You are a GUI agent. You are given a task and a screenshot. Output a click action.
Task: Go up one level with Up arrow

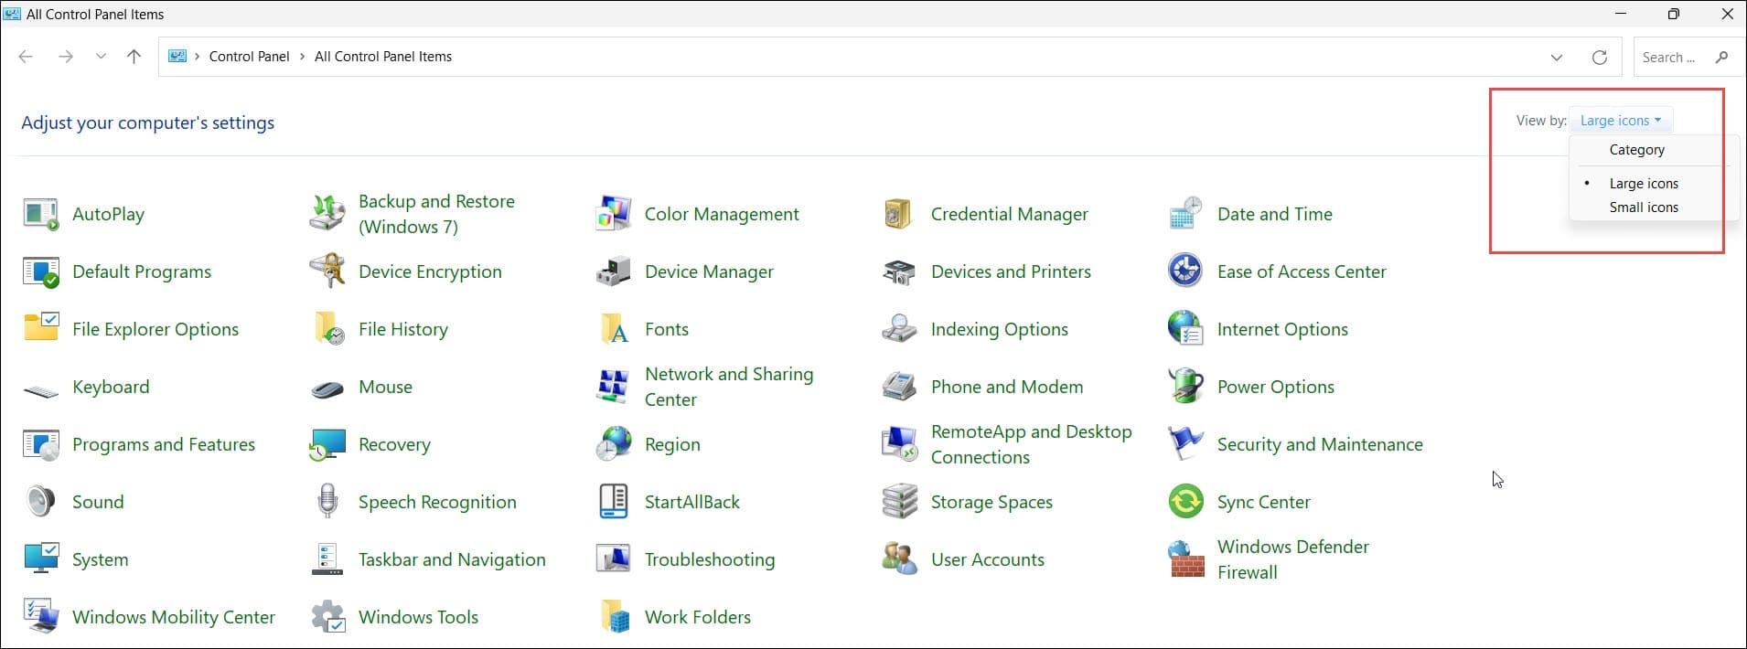click(134, 57)
